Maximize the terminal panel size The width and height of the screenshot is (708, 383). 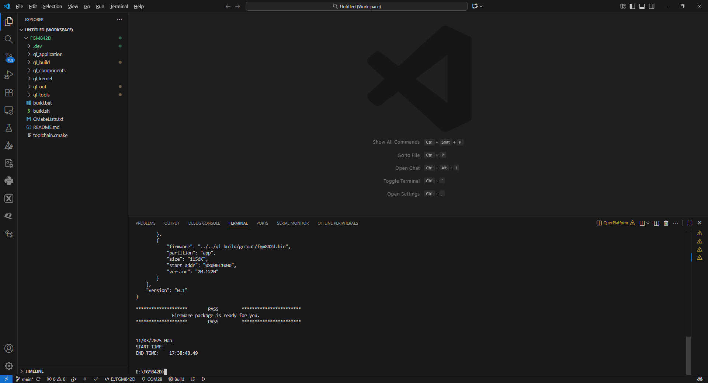click(690, 223)
